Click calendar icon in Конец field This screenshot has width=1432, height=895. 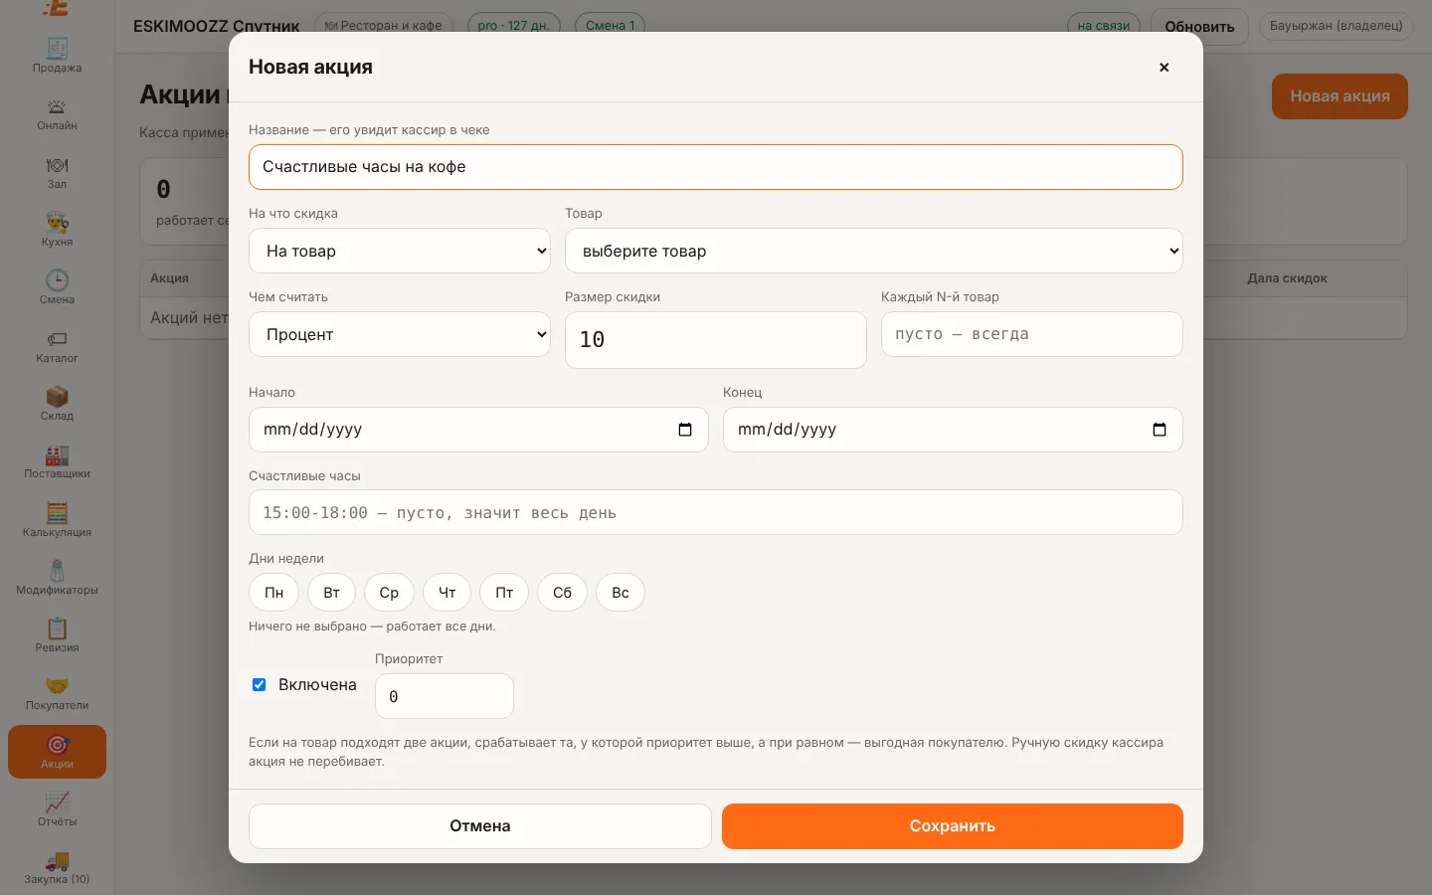[1160, 430]
